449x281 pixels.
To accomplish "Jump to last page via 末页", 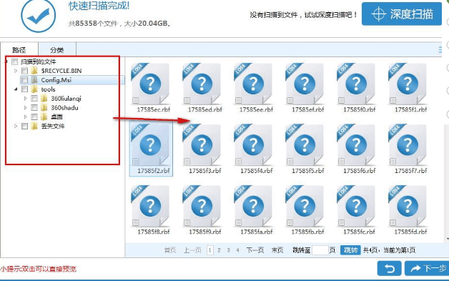I will pos(277,250).
